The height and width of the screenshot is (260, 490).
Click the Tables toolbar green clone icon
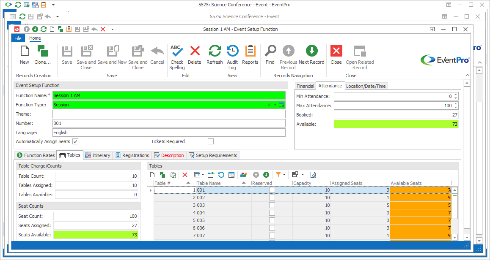coord(162,175)
